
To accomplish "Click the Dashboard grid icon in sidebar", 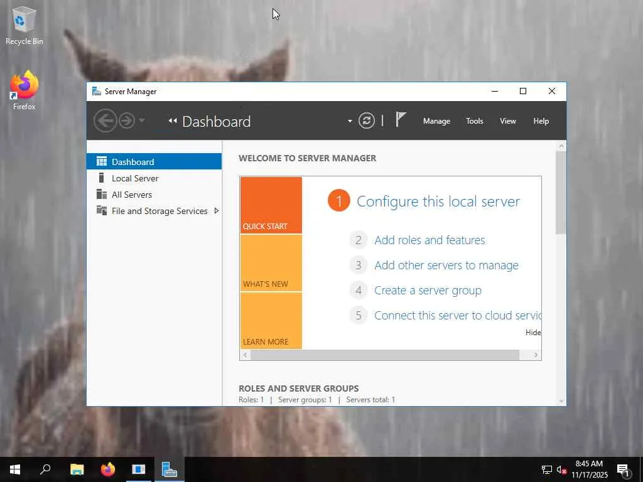I will pyautogui.click(x=101, y=161).
